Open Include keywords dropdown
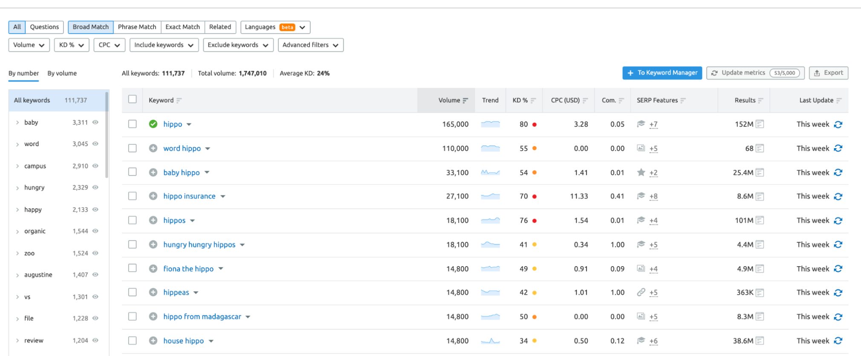Viewport: 861px width, 356px height. pos(164,45)
